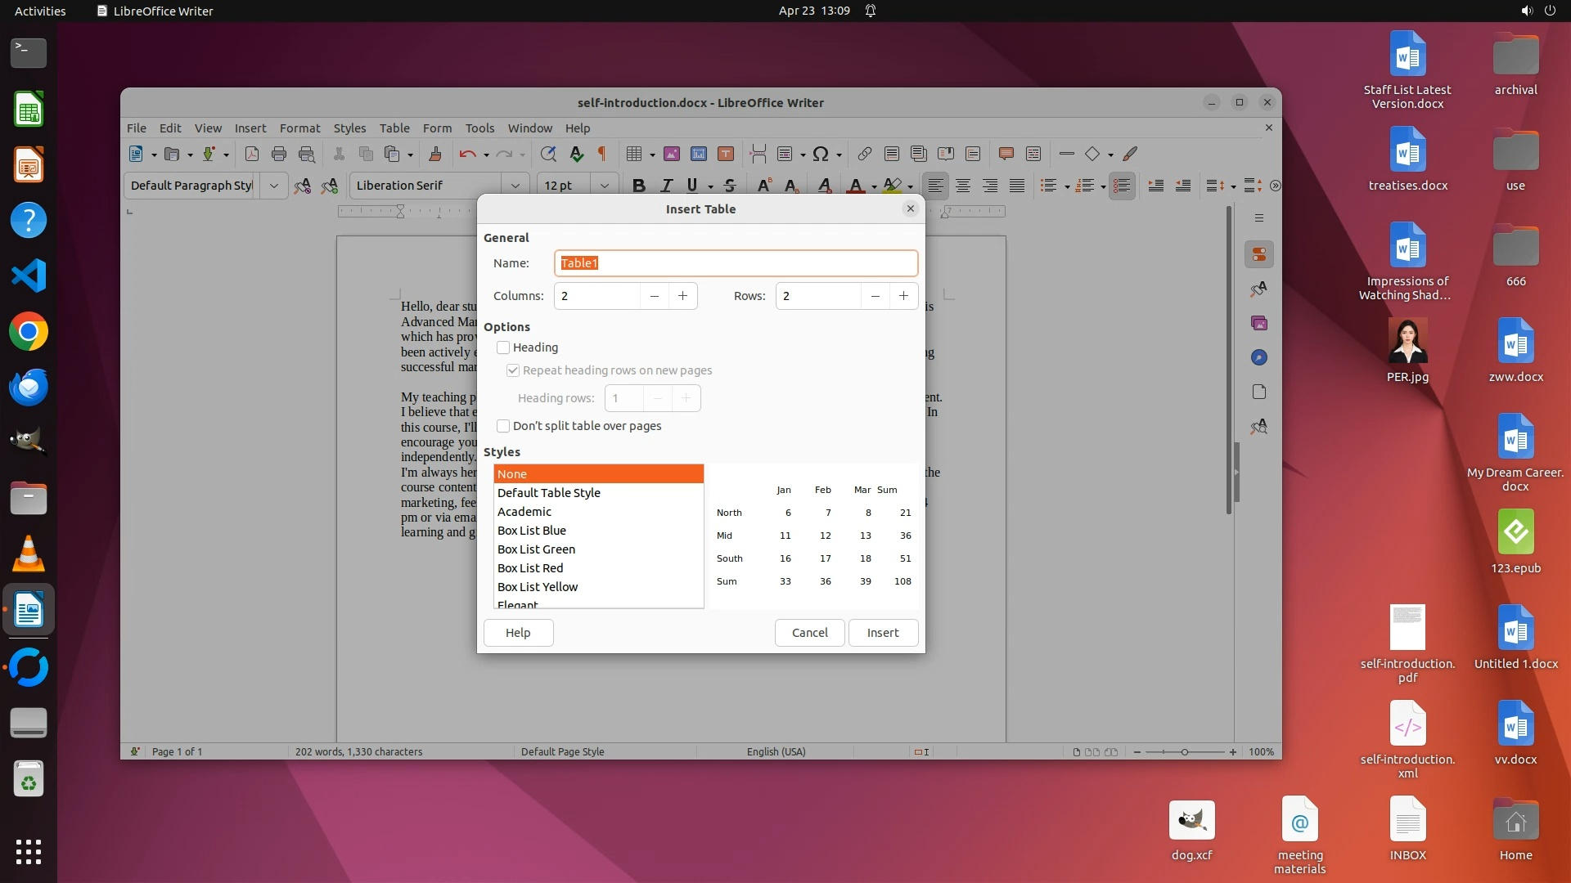Open the Format menu

point(299,128)
